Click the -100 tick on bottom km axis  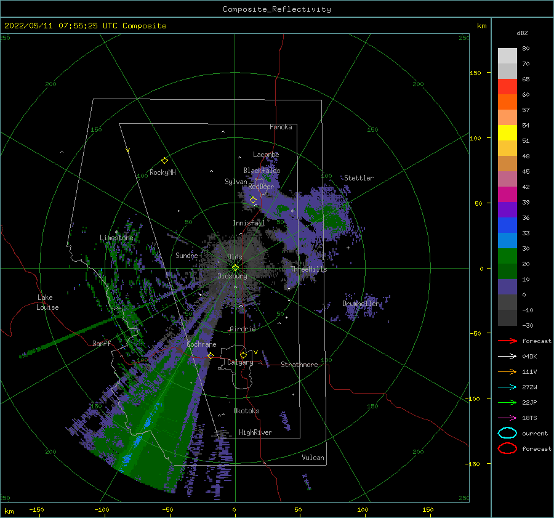coord(102,509)
